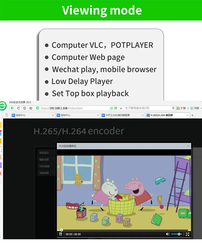Switch to the leftmost 控制中心 tab
The height and width of the screenshot is (243, 202).
pyautogui.click(x=33, y=115)
